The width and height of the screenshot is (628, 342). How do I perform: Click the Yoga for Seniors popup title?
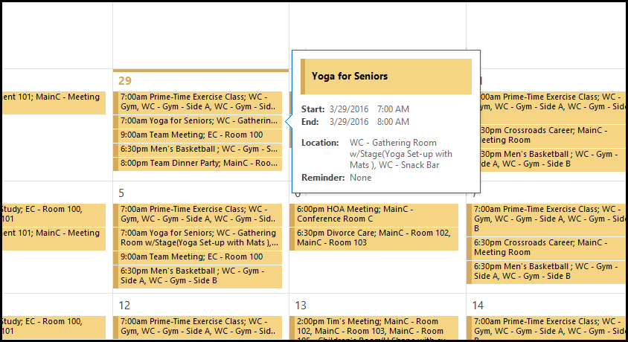350,76
